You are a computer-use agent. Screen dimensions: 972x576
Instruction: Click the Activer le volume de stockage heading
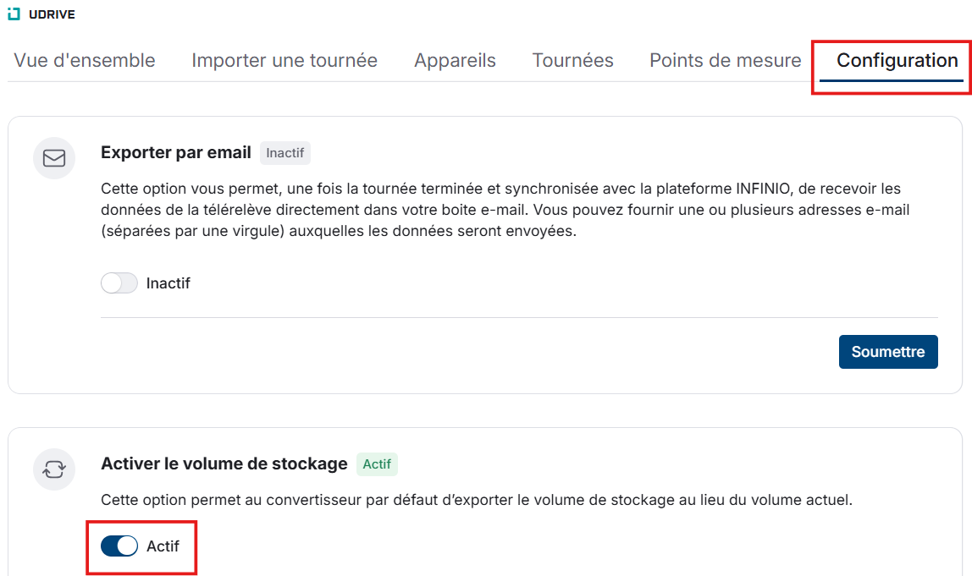pyautogui.click(x=224, y=464)
